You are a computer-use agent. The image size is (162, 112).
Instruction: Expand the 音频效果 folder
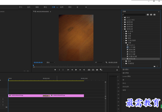[123, 22]
